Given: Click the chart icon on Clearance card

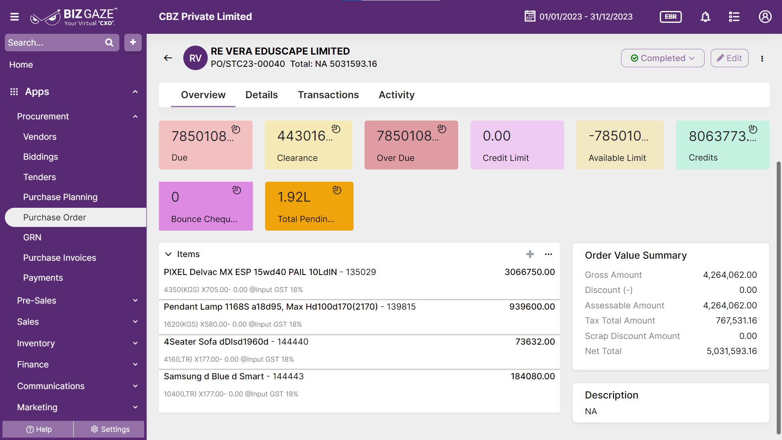Looking at the screenshot, I should point(336,129).
